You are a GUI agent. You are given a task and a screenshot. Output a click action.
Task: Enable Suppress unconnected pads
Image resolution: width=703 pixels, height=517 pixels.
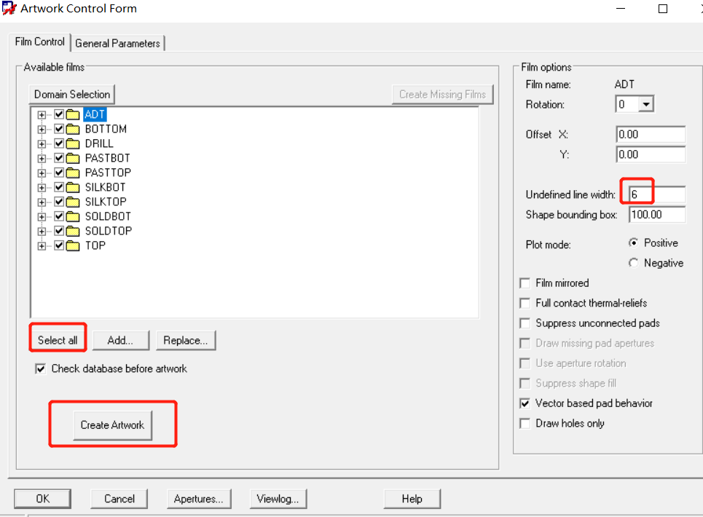point(525,323)
